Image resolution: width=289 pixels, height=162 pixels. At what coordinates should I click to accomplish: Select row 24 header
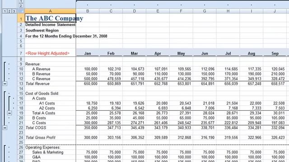[x=21, y=137]
